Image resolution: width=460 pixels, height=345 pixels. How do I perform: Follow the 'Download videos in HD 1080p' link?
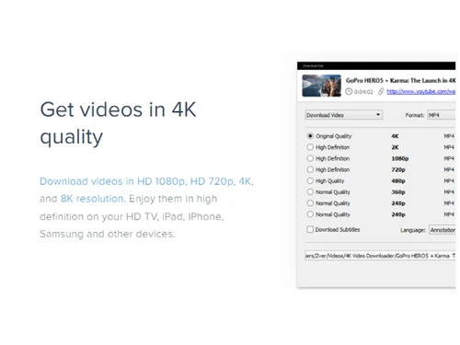pos(113,181)
